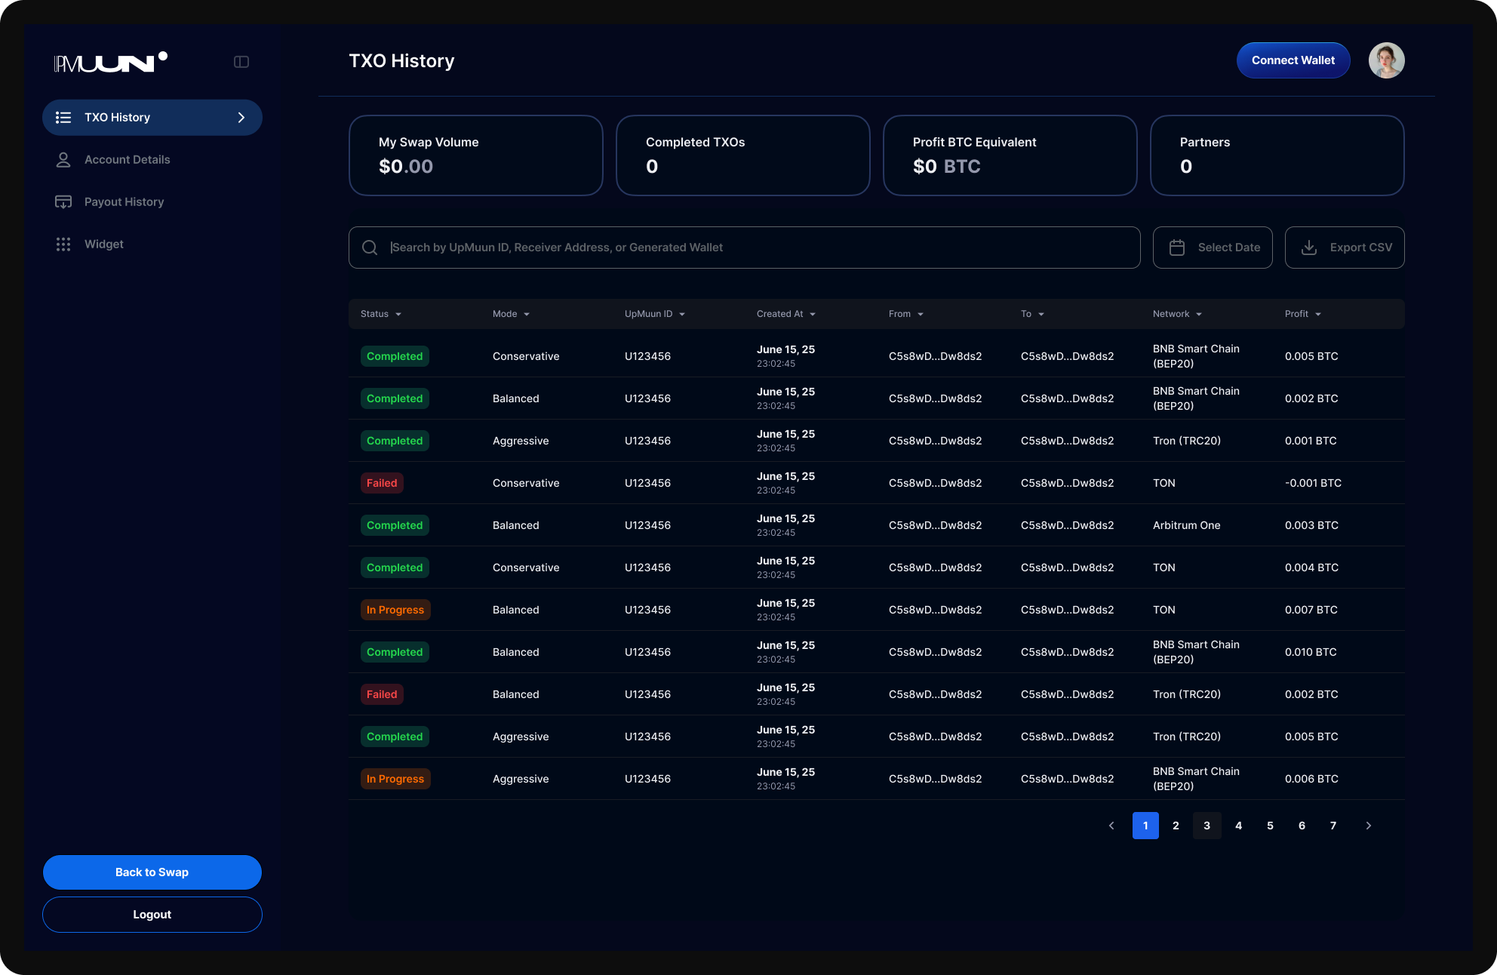
Task: Click the Widget grid icon
Action: pyautogui.click(x=63, y=245)
